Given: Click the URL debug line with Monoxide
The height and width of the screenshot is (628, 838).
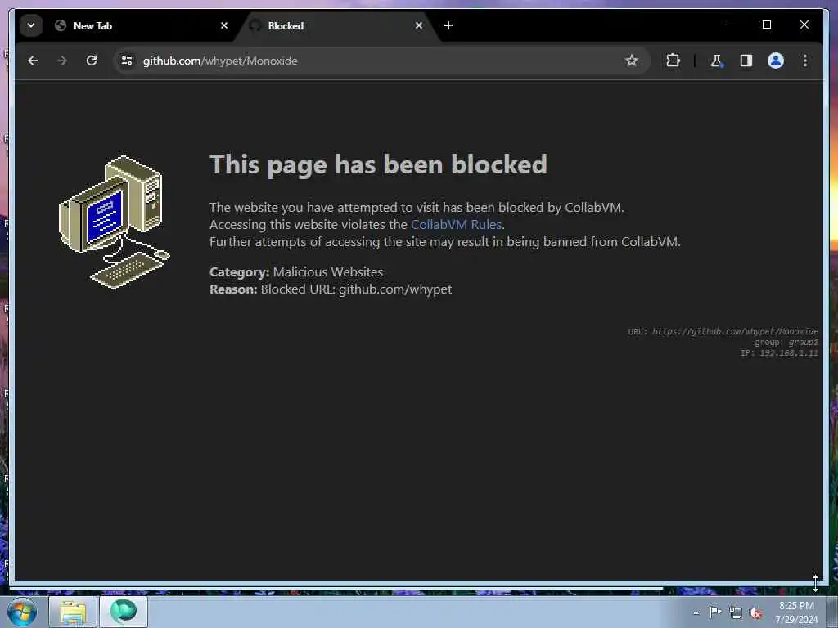Looking at the screenshot, I should [723, 332].
